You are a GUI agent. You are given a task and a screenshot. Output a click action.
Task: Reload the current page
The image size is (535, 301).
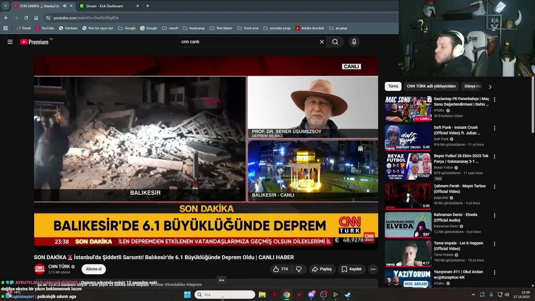tap(26, 18)
